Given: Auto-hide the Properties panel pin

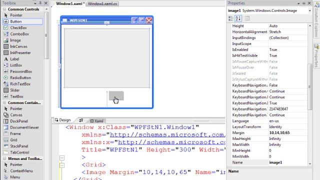Looking at the screenshot, I should (304, 3).
